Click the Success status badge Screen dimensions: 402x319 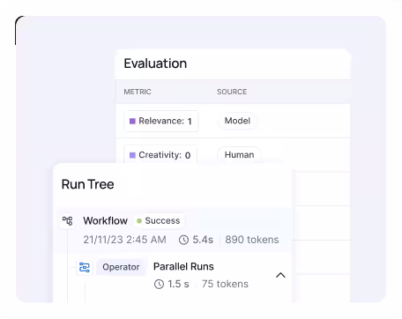(x=159, y=220)
